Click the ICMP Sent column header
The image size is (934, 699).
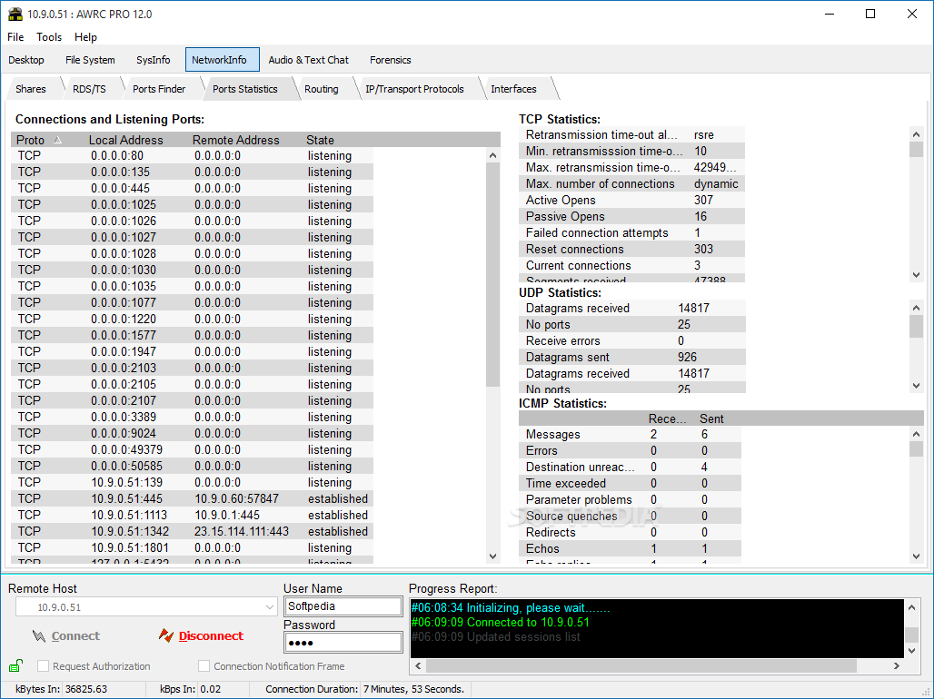[x=711, y=418]
